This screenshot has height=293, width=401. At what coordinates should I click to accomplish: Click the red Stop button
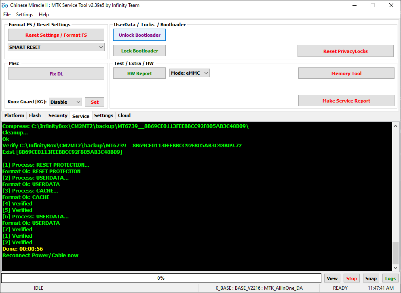coord(351,278)
